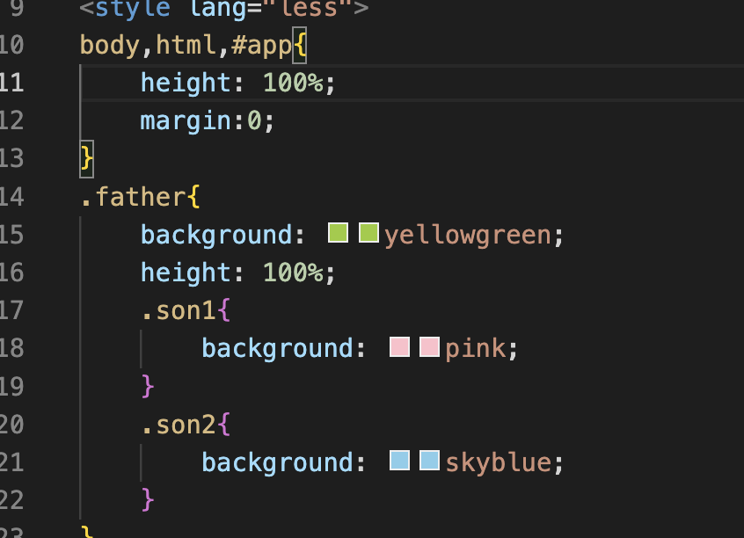Viewport: 744px width, 538px height.
Task: Click the second skyblue swatch beside skyblue
Action: [x=429, y=461]
